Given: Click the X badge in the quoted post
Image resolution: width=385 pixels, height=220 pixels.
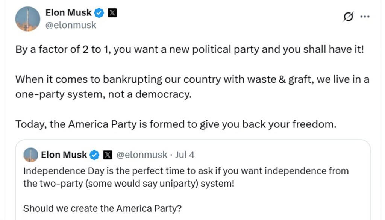Looking at the screenshot, I should click(108, 155).
